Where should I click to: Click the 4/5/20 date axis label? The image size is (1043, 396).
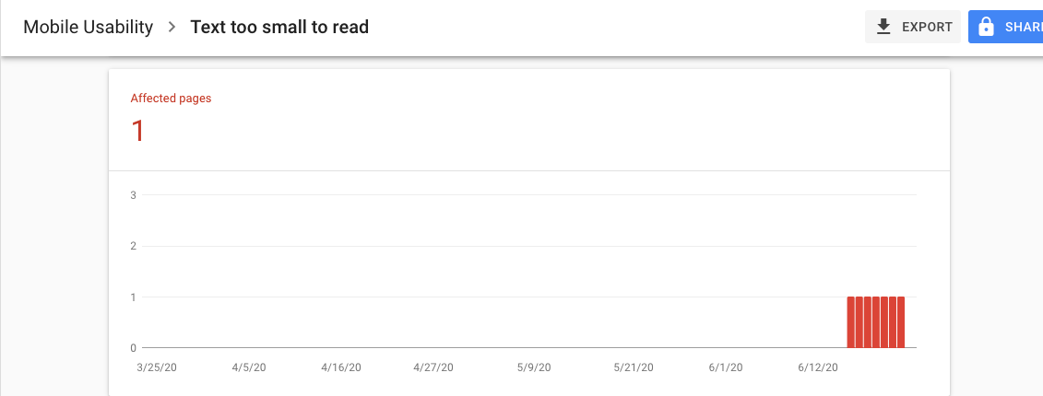coord(249,367)
